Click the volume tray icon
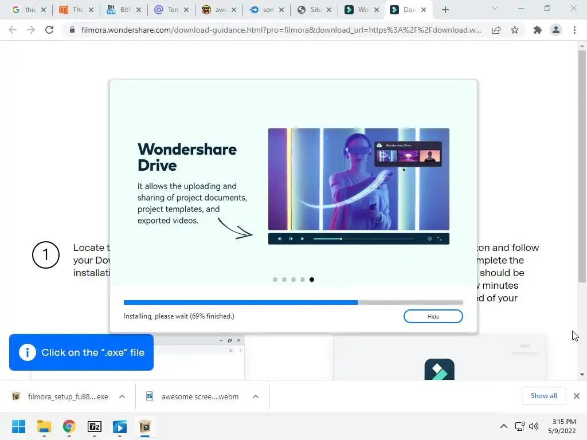 point(534,426)
